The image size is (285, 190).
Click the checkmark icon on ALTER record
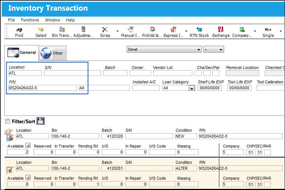[x=10, y=170]
